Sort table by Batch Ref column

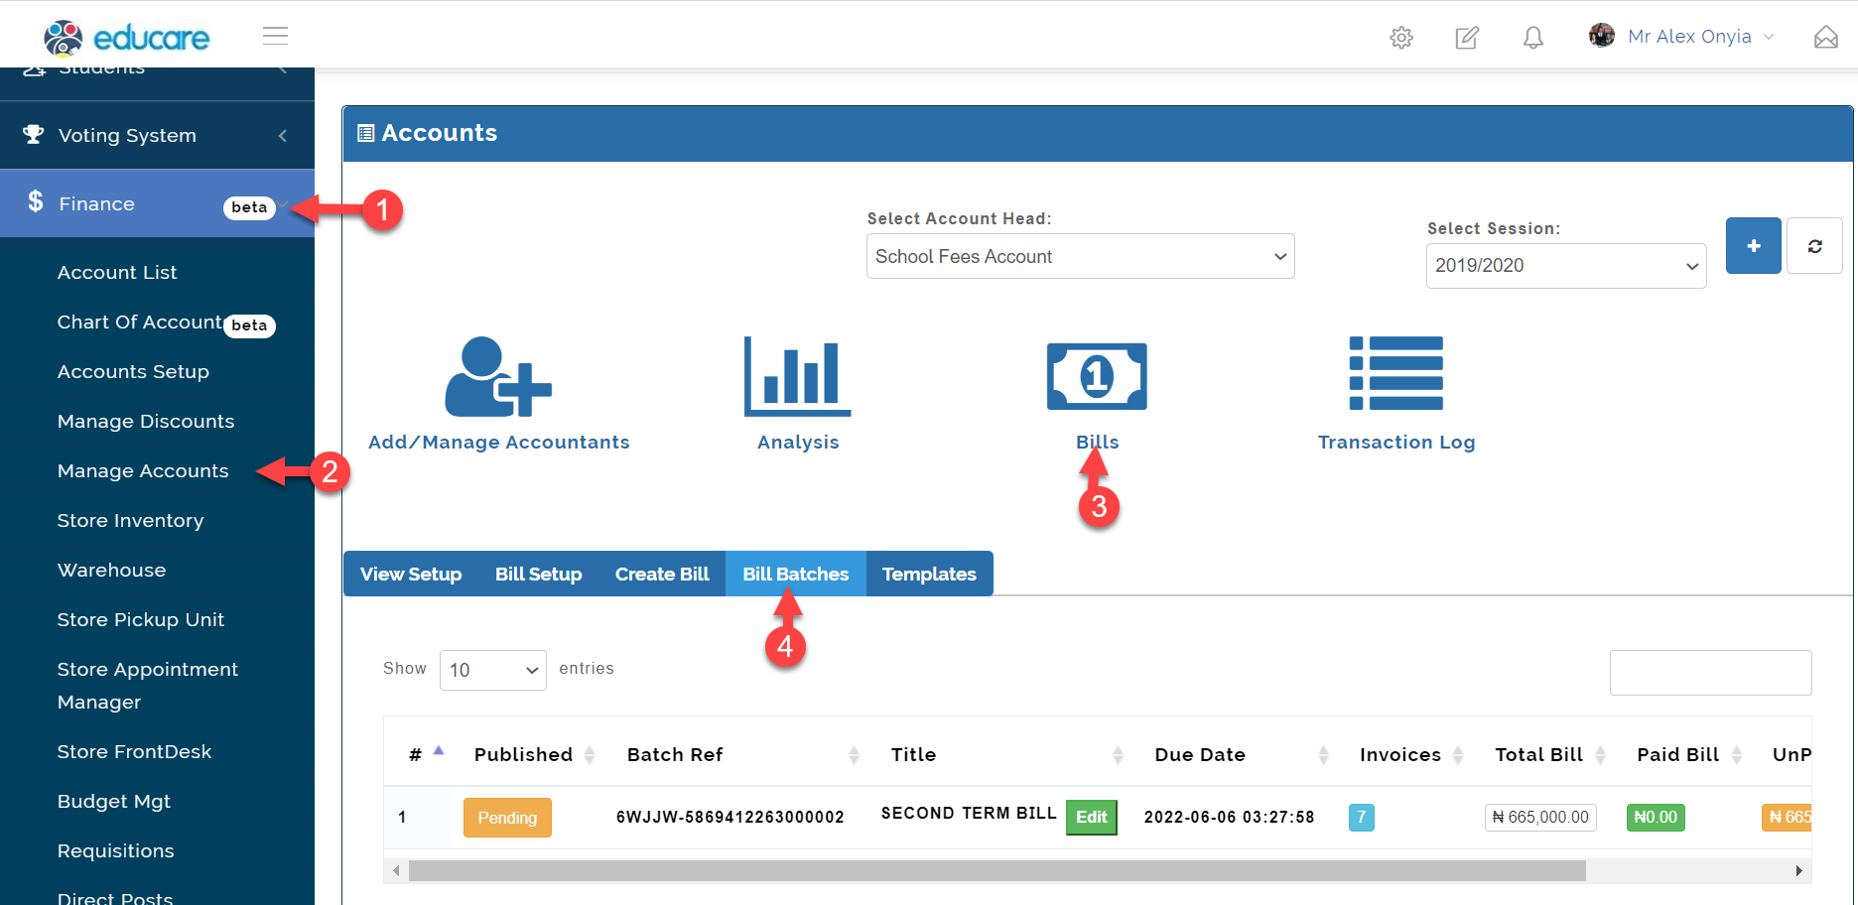click(x=854, y=755)
